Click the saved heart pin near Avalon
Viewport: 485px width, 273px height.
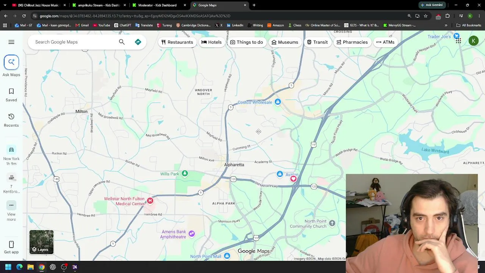point(293,179)
